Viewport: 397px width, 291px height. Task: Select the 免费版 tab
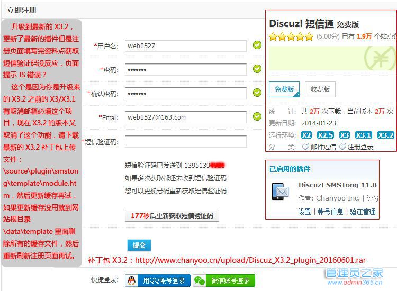[284, 89]
